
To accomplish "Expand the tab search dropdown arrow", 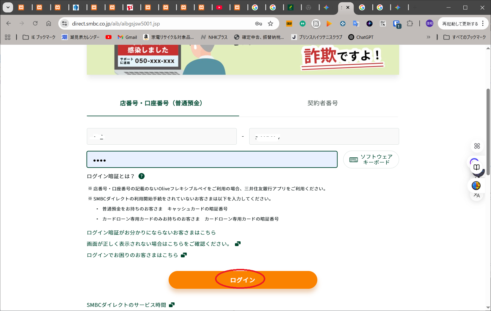I will point(8,7).
